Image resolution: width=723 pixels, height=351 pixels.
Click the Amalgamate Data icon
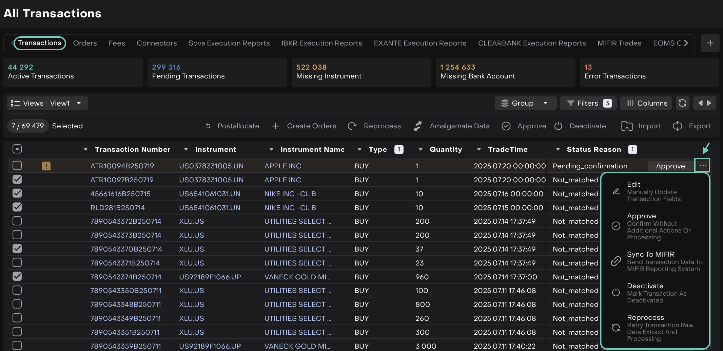[x=418, y=126]
